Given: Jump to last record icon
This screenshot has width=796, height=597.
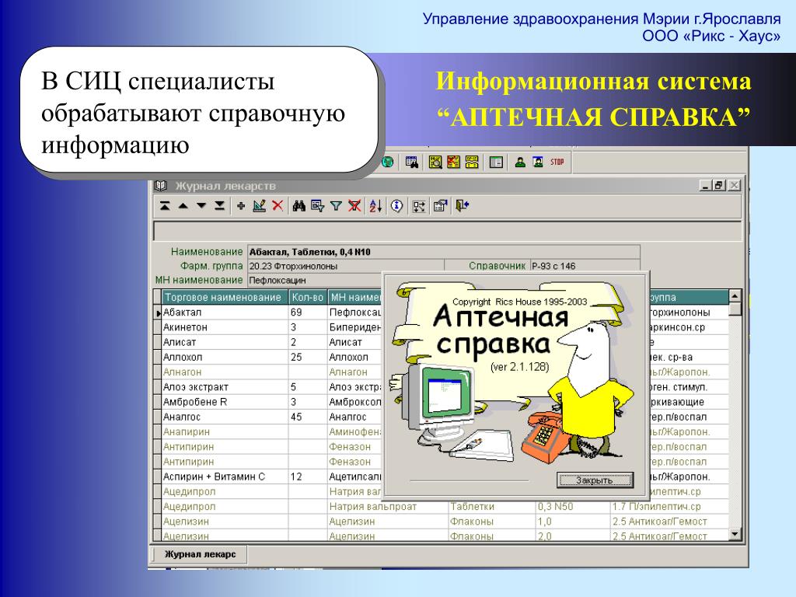Looking at the screenshot, I should click(219, 206).
